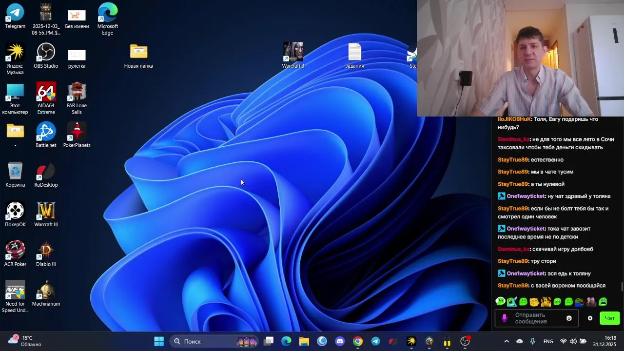Select the Warcraft 3 desktop shortcut

click(x=293, y=56)
